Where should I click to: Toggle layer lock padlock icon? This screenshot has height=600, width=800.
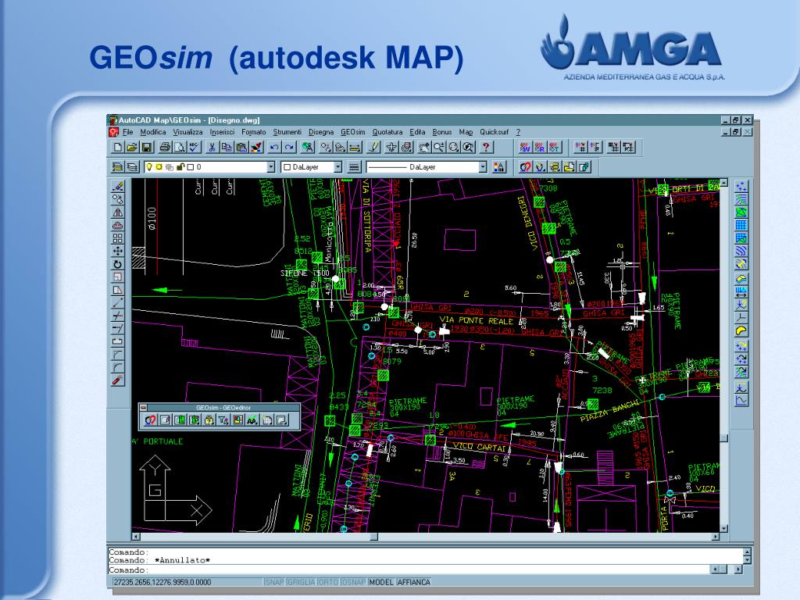tap(180, 167)
